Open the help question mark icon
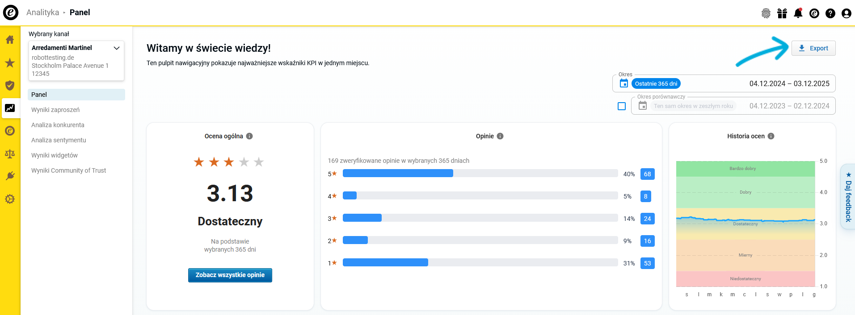 pos(830,13)
